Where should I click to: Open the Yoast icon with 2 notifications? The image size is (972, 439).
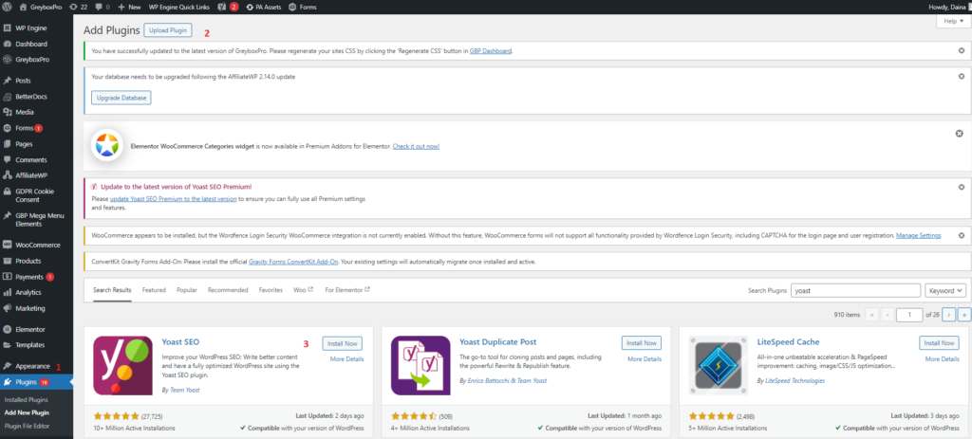tap(228, 7)
